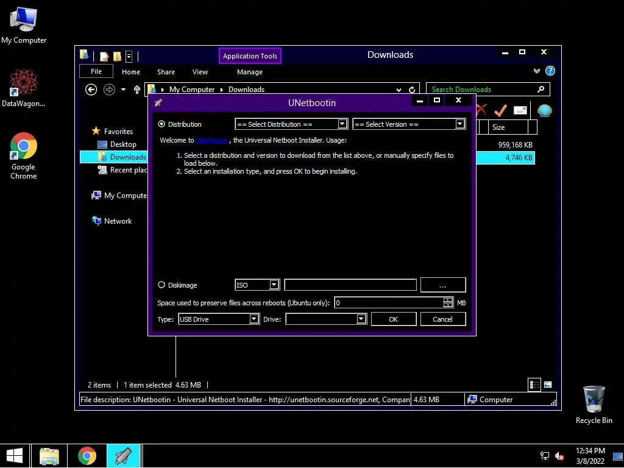This screenshot has height=468, width=624.
Task: Click the Downloads folder icon in title bar
Action: tap(84, 55)
